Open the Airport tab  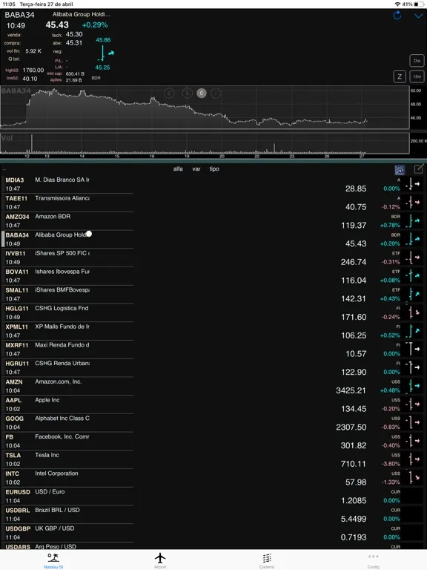[x=160, y=560]
